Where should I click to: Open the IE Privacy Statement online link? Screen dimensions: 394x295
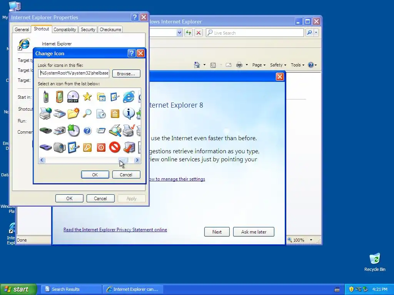coord(115,230)
